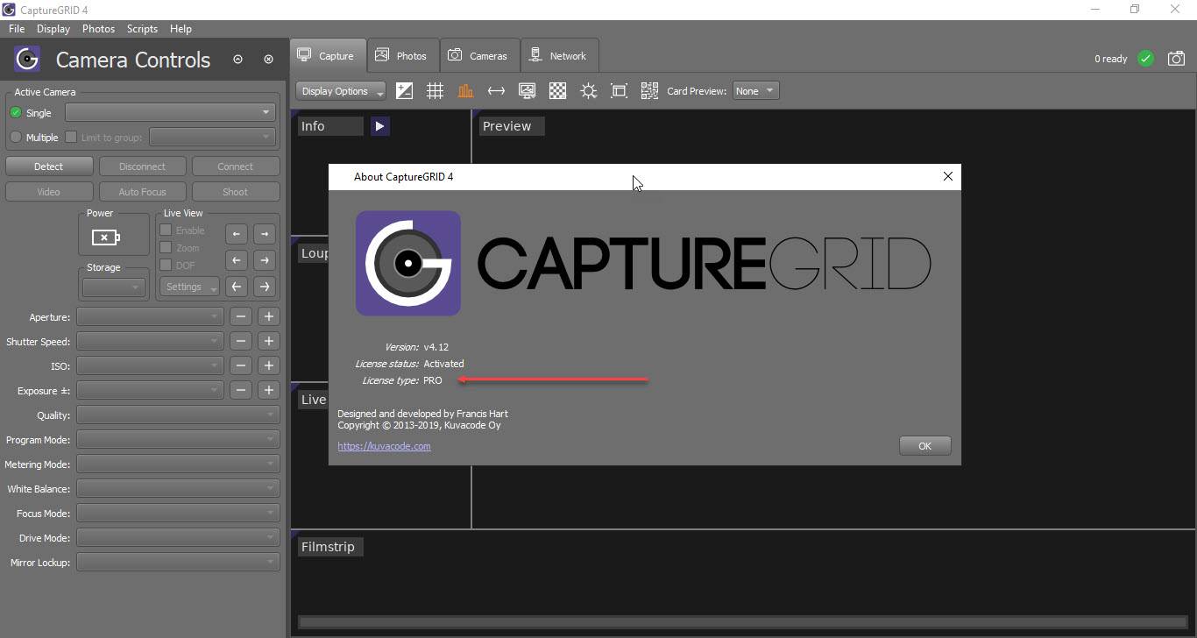1197x638 pixels.
Task: Click the medium-step focus left arrow
Action: tap(236, 260)
